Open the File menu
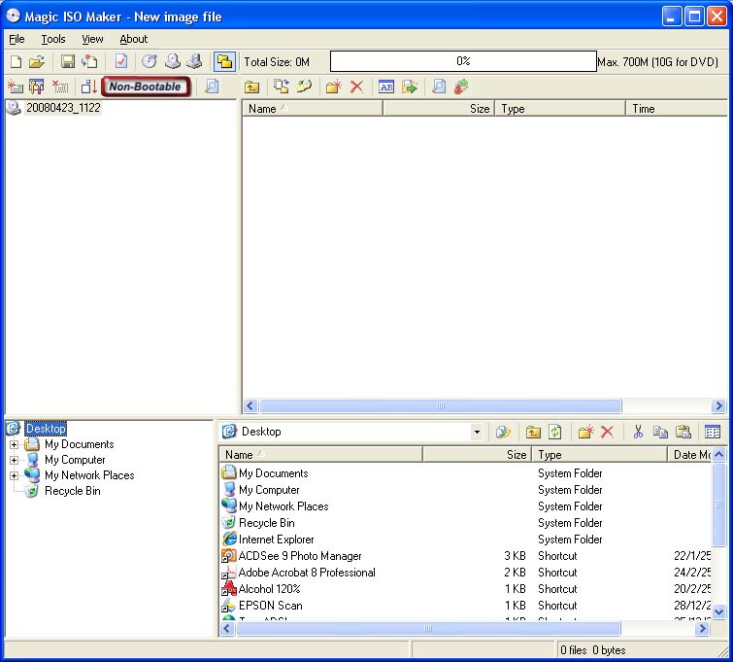The width and height of the screenshot is (733, 662). (17, 39)
